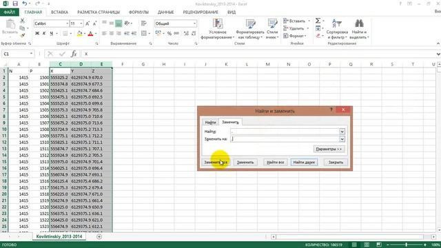Switch to the РЕЦЕНЗИРОВАНИЕ ribbon tab
This screenshot has height=248, width=441.
tap(201, 12)
